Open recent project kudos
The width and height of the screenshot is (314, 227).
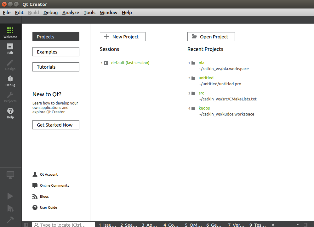pyautogui.click(x=204, y=108)
